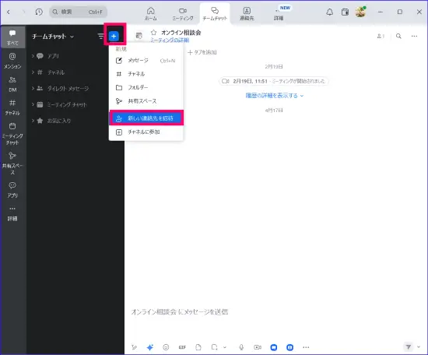Choose チャネル from the new menu
The width and height of the screenshot is (428, 355).
[x=146, y=74]
